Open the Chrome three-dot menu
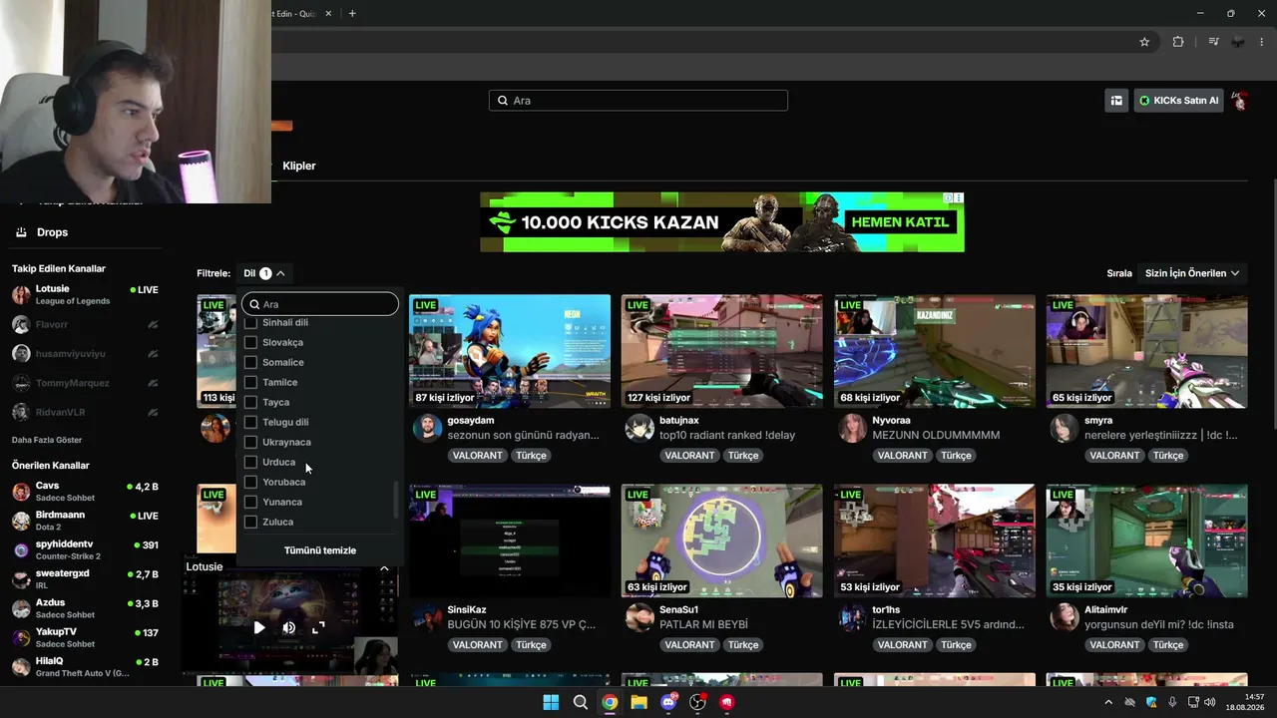This screenshot has width=1277, height=718. (1263, 42)
